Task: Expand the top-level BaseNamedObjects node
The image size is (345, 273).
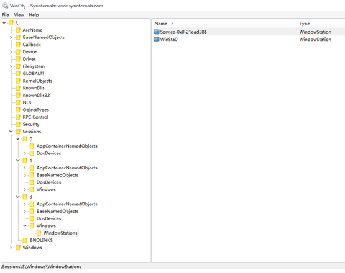Action: [x=11, y=38]
